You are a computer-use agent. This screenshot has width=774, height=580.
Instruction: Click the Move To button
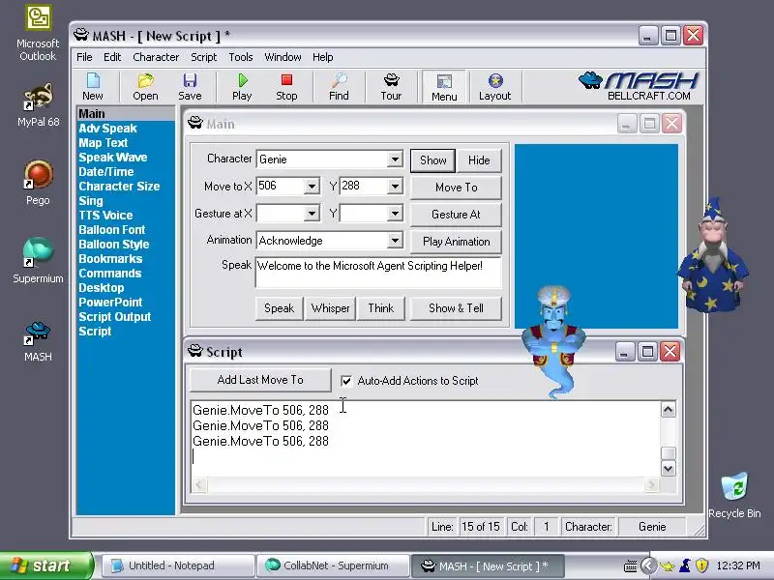coord(456,188)
